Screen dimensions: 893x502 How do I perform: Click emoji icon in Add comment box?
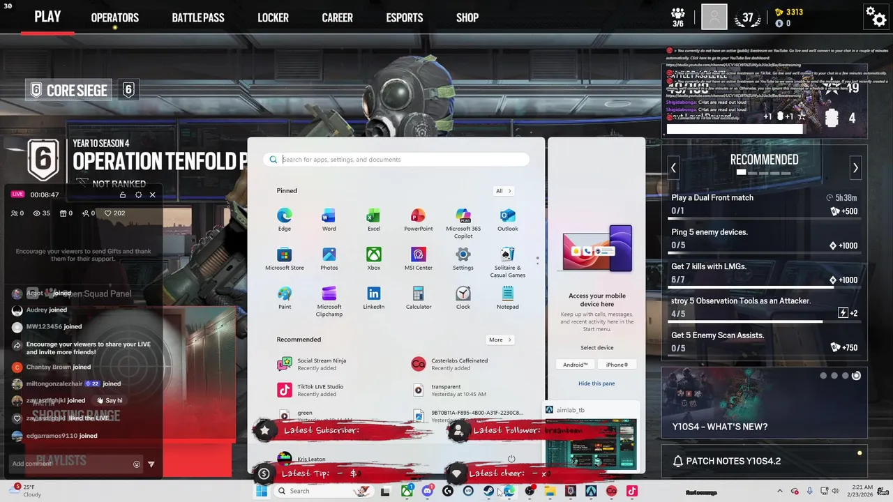tap(137, 464)
